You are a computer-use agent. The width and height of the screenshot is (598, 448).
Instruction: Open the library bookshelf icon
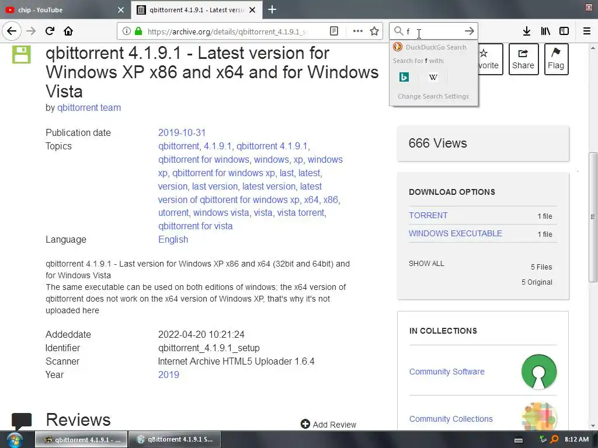[x=545, y=31]
